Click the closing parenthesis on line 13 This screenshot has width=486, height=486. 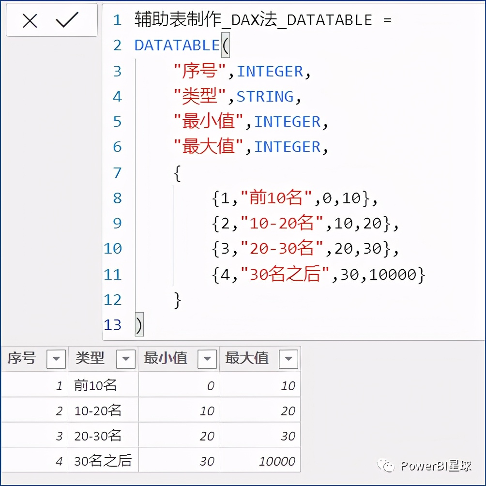(x=139, y=325)
